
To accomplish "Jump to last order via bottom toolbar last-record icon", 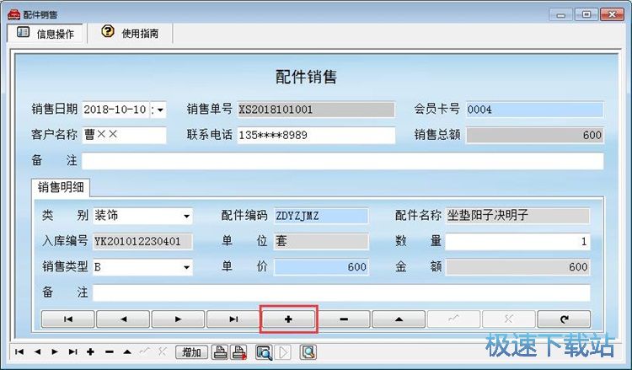I will 72,351.
